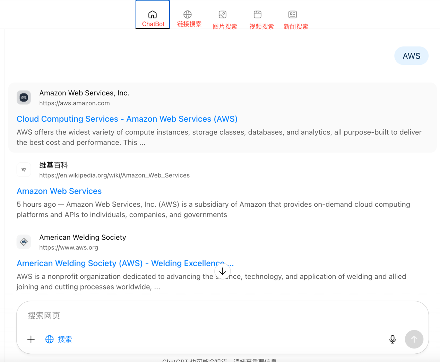This screenshot has width=440, height=362.
Task: Click the scroll-to-bottom arrow button
Action: pos(223,271)
